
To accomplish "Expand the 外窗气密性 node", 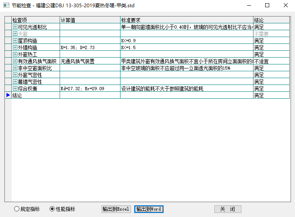I will tap(15, 75).
